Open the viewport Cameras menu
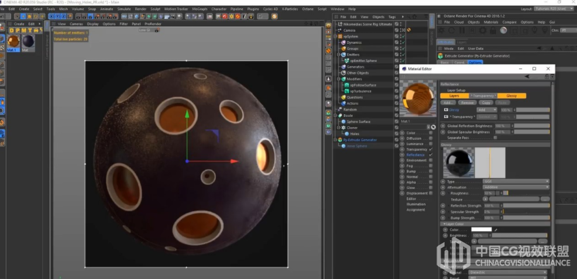577x279 pixels. tap(76, 24)
